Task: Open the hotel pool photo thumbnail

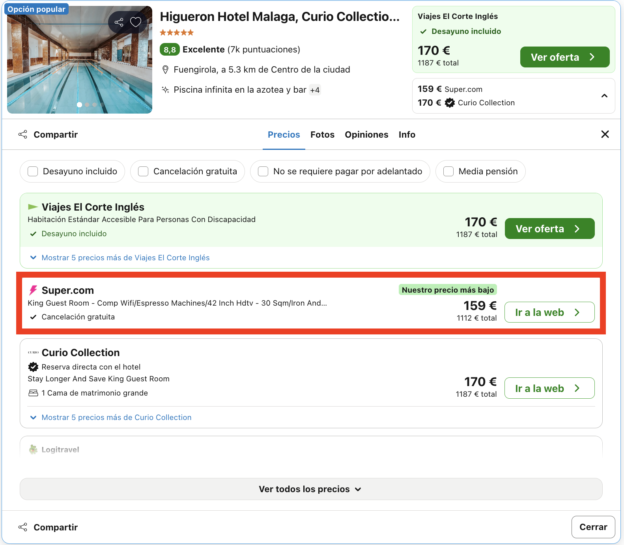Action: coord(80,60)
